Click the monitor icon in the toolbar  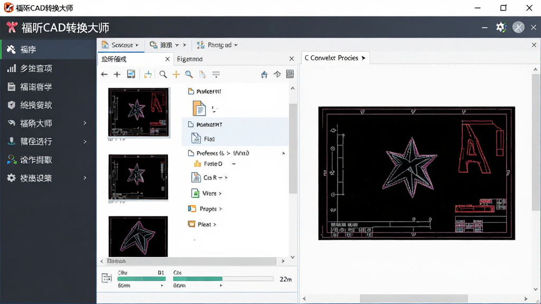click(x=216, y=74)
